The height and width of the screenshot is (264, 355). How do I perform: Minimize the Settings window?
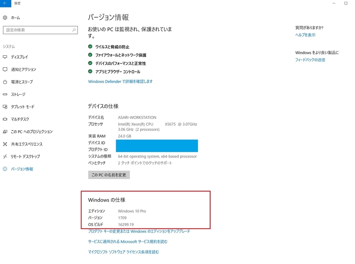tap(334, 3)
